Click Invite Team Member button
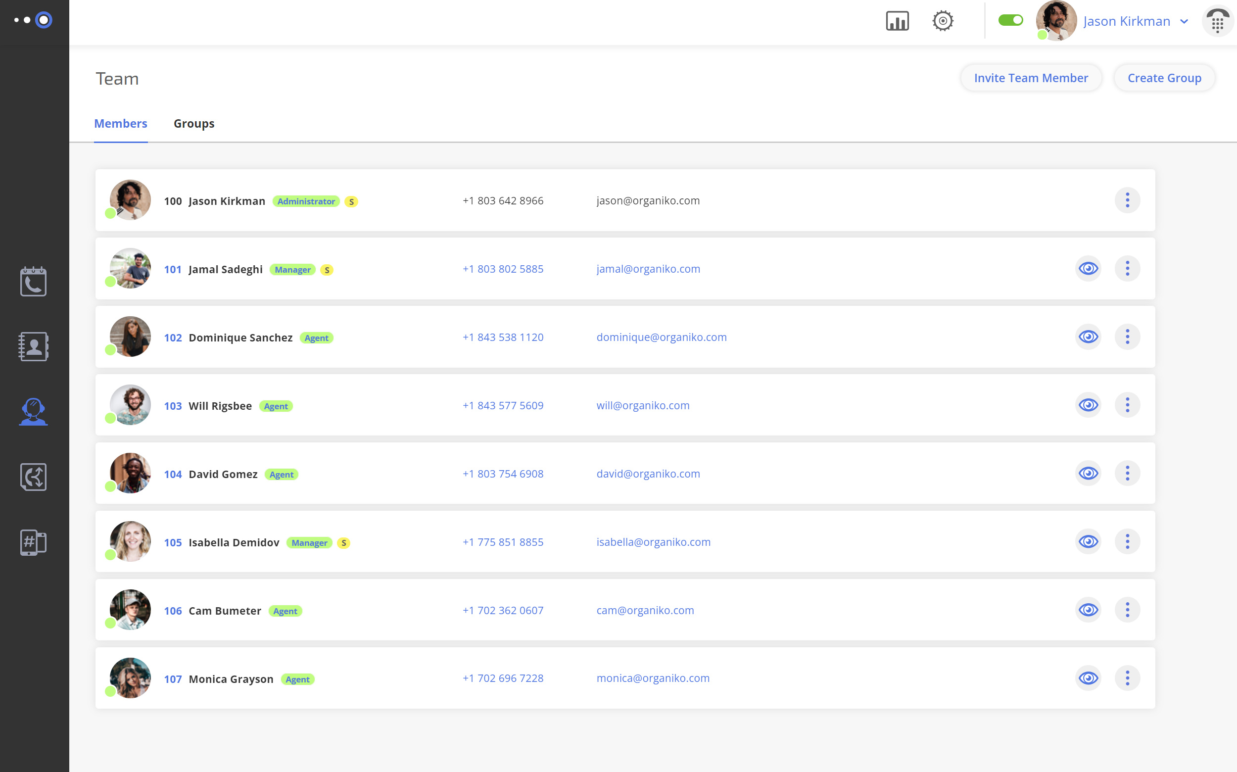The image size is (1237, 772). 1030,78
